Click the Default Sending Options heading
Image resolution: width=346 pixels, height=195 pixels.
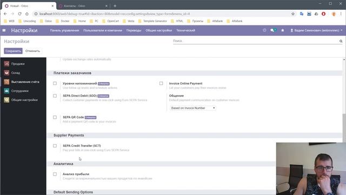tap(73, 192)
